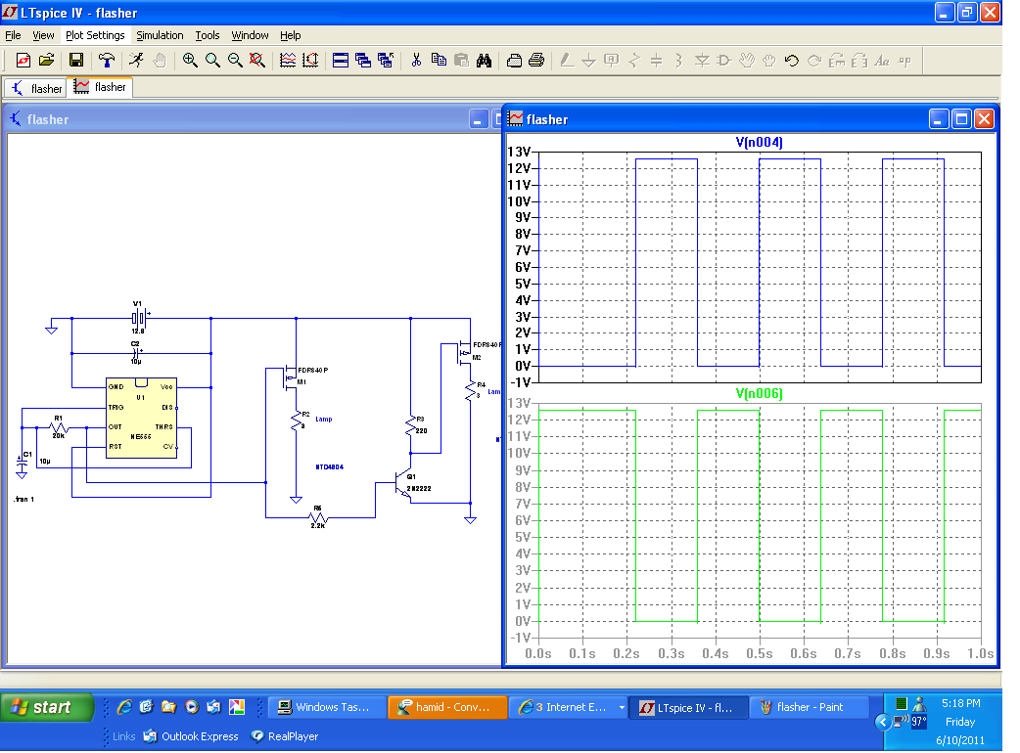1020x753 pixels.
Task: Print using the printer icon
Action: 536,61
